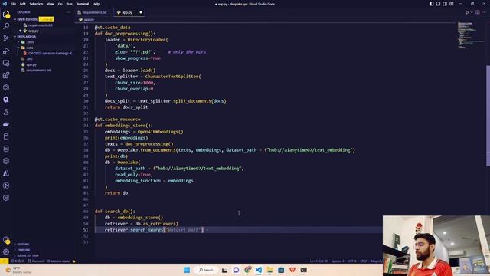Open the Search view in activity bar
This screenshot has height=276, width=490.
[x=6, y=26]
